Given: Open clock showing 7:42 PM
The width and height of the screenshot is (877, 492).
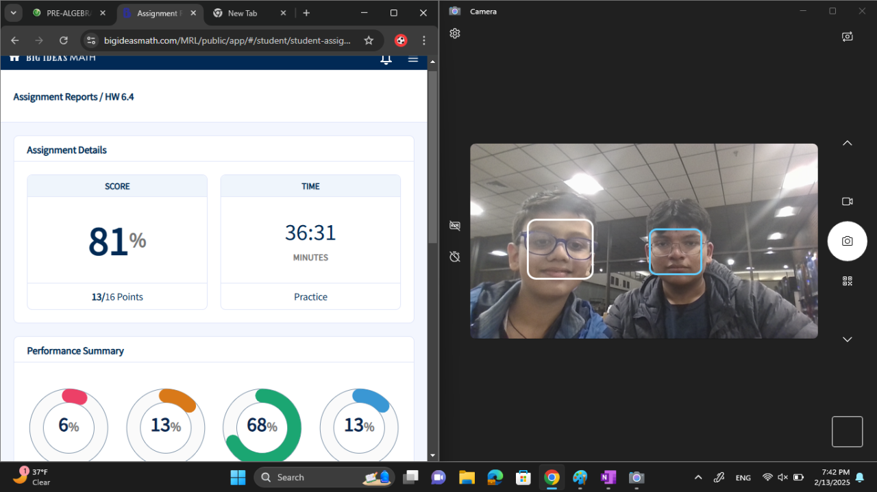Looking at the screenshot, I should 830,477.
